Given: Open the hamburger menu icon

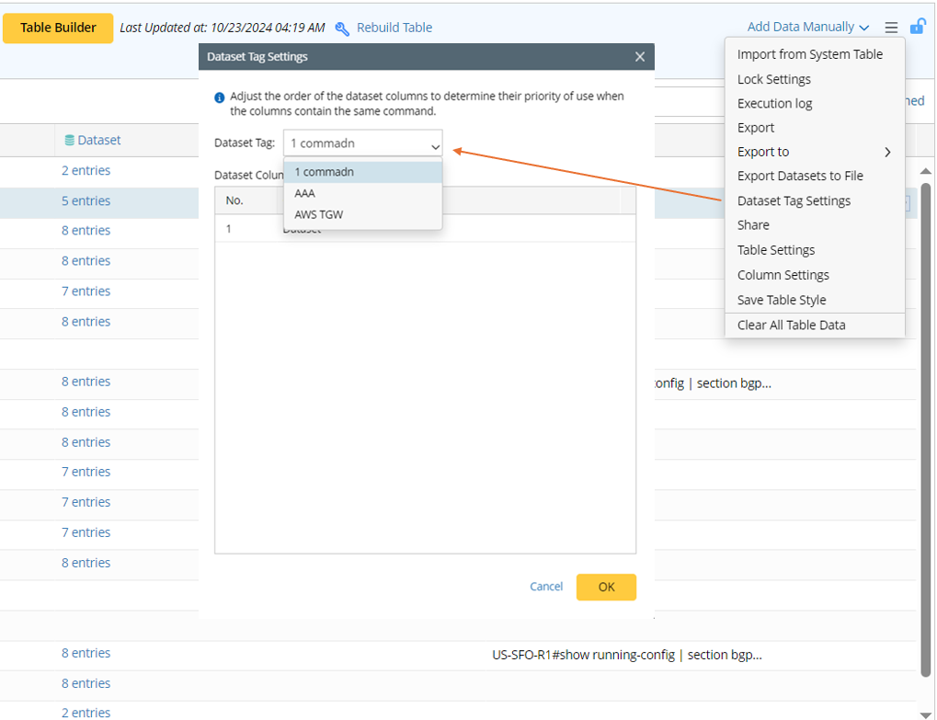Looking at the screenshot, I should point(891,28).
